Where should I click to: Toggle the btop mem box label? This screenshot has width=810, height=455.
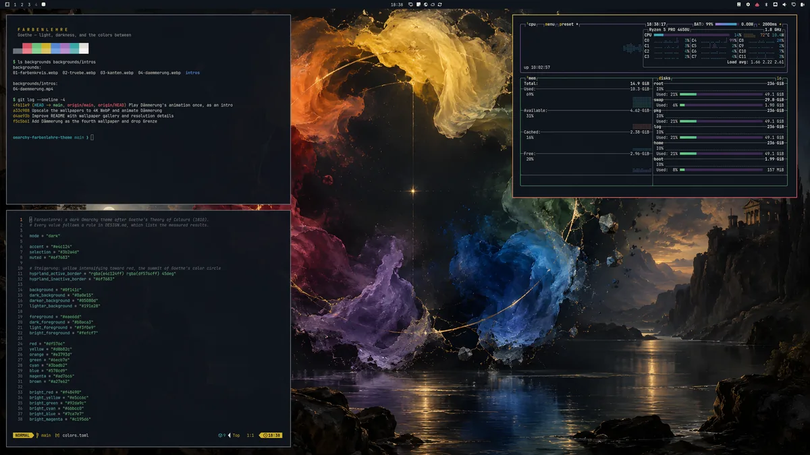click(x=531, y=78)
